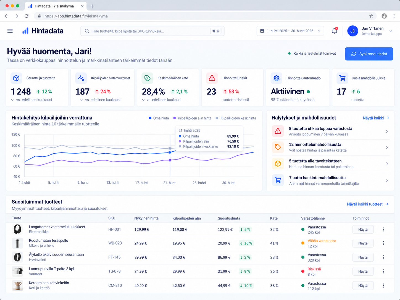
Task: Open a new browser tab
Action: (92, 6)
